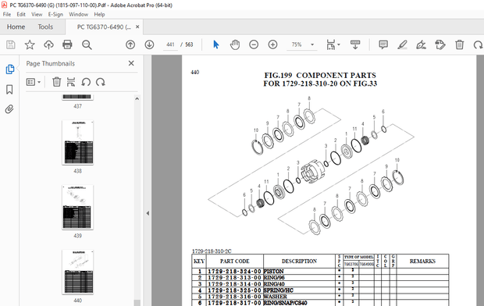
Task: Click the FIG.199 COMPONENT PARTS heading
Action: coord(320,76)
